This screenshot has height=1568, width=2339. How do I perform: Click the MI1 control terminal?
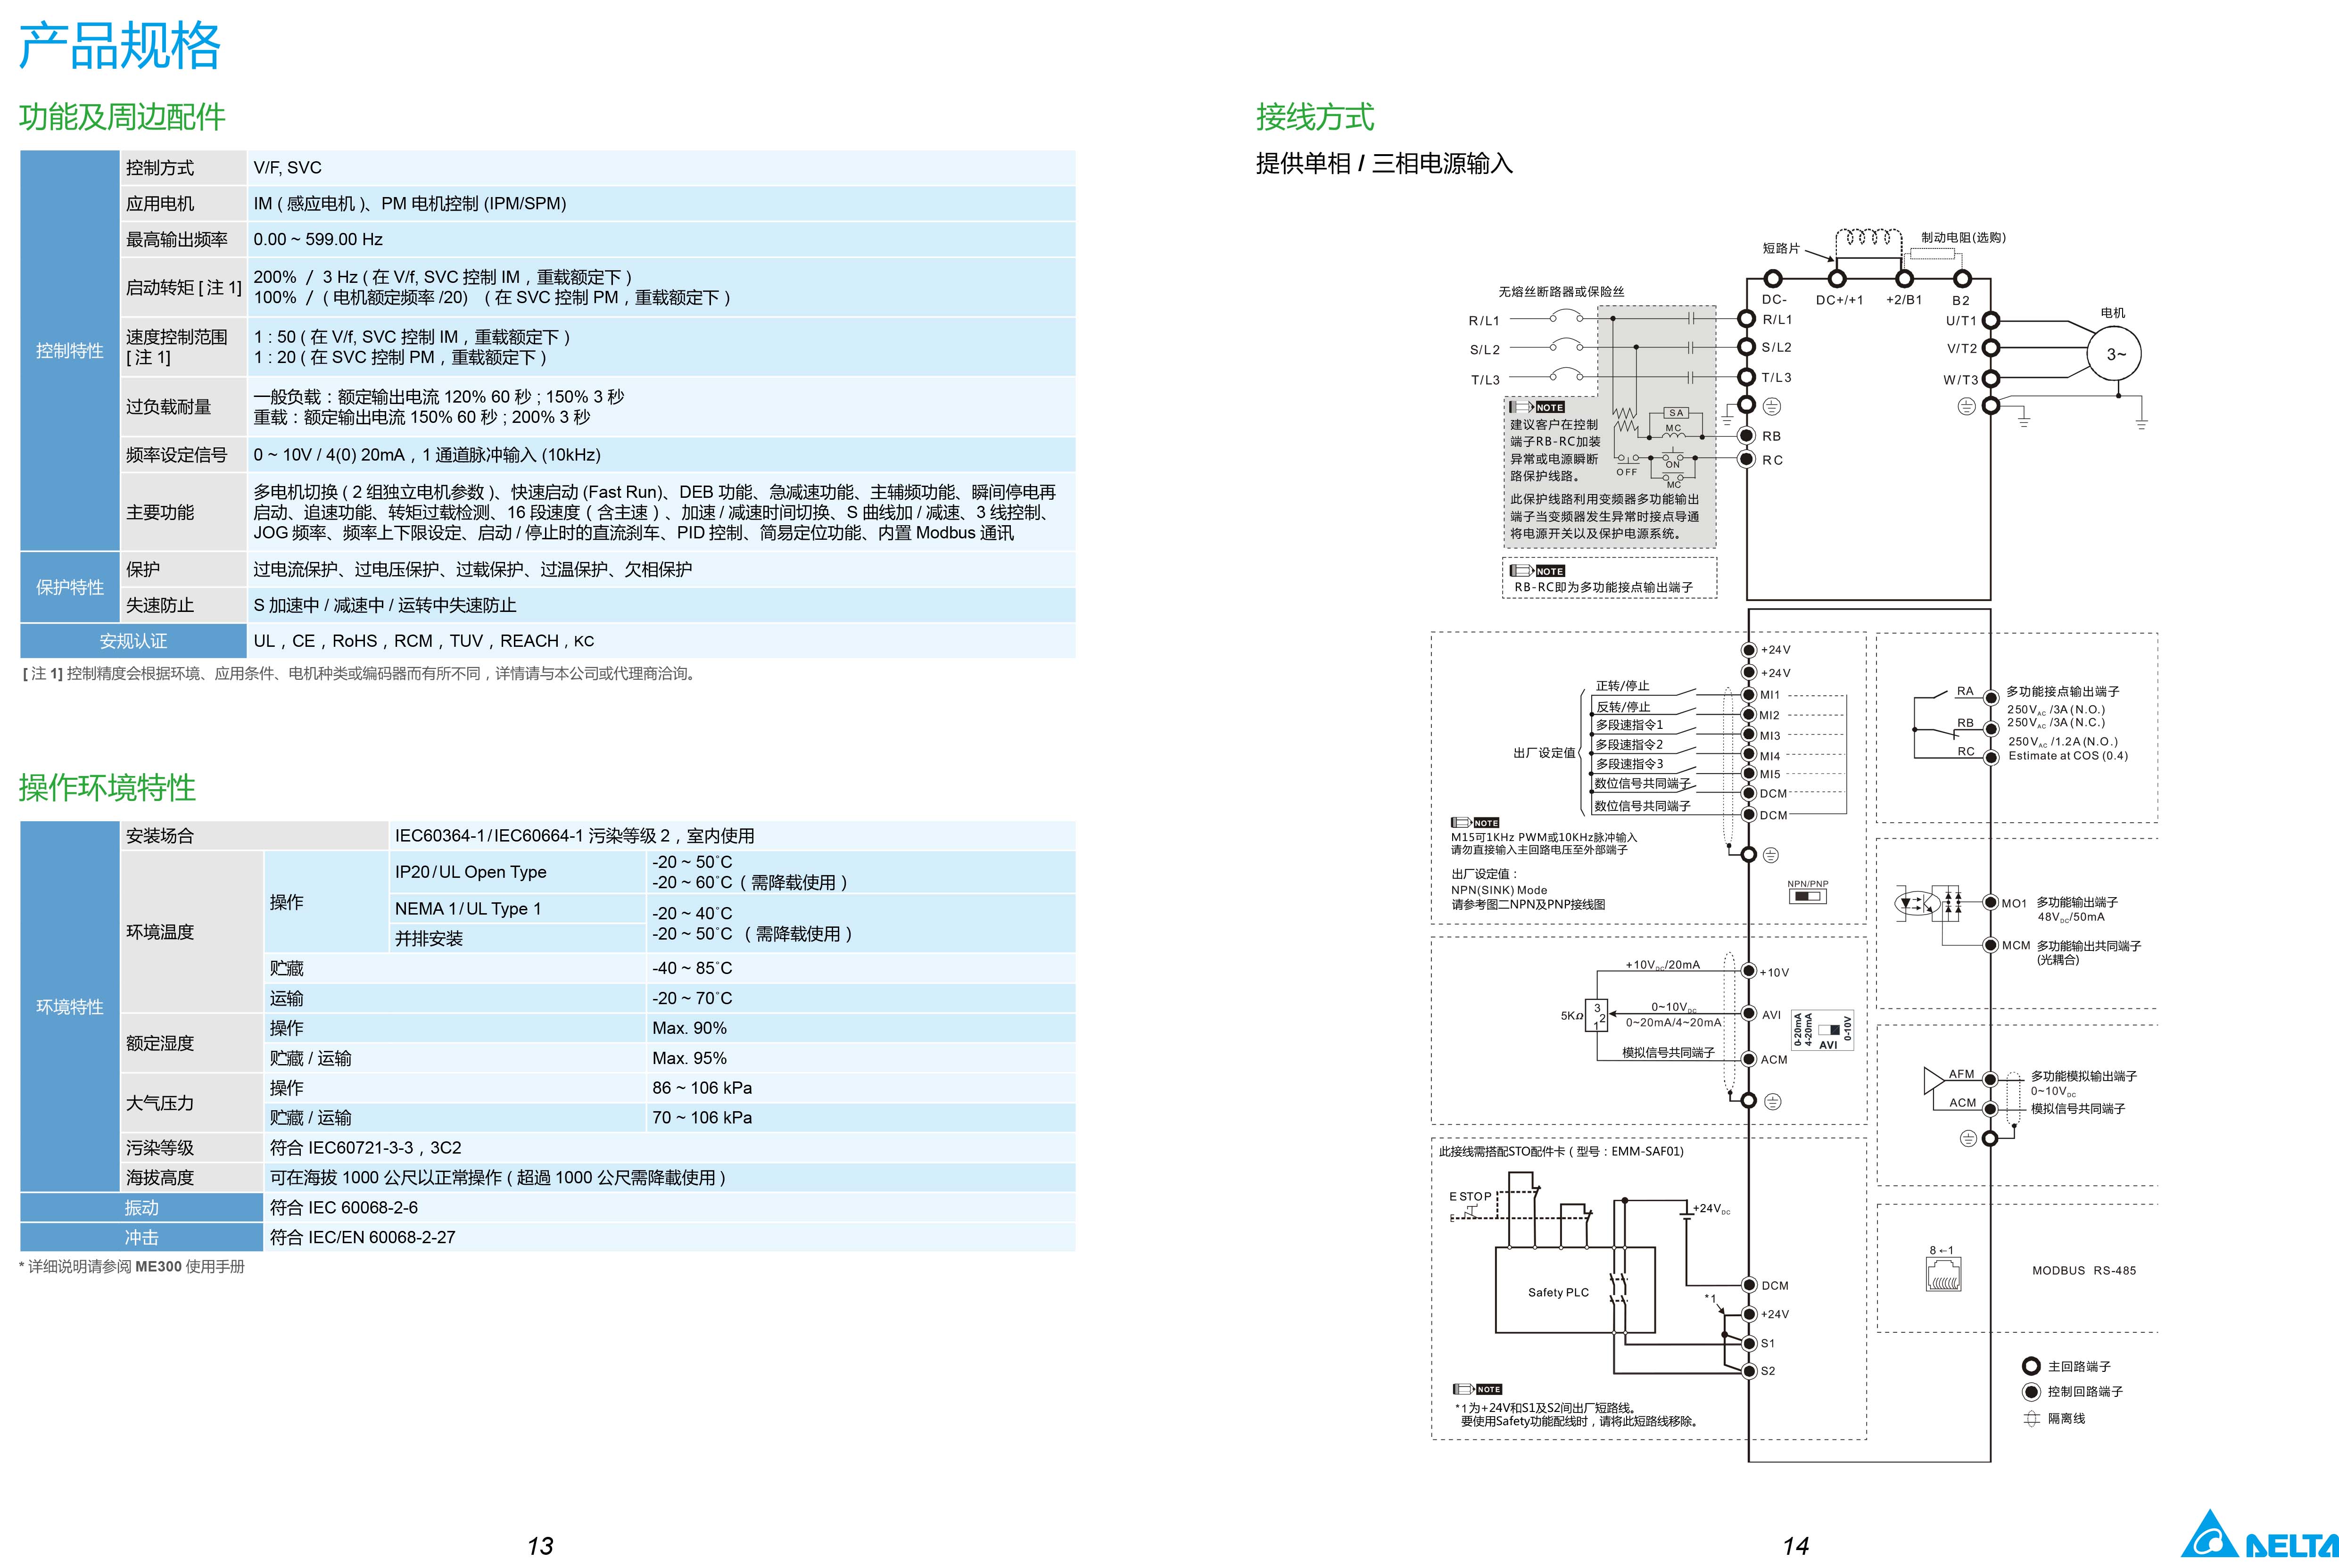1749,694
